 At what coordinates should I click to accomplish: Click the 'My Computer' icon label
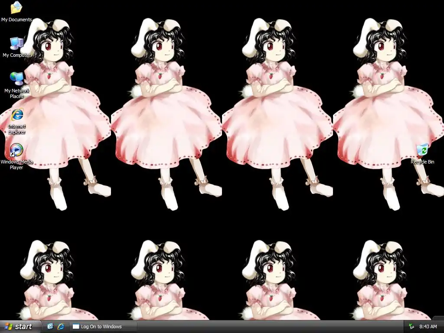coord(16,55)
